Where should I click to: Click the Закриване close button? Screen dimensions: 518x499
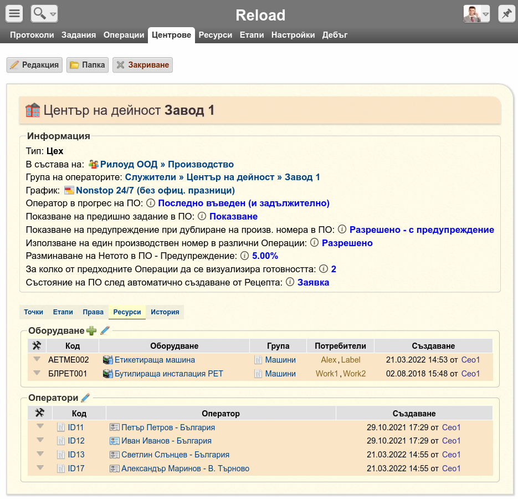(x=142, y=65)
